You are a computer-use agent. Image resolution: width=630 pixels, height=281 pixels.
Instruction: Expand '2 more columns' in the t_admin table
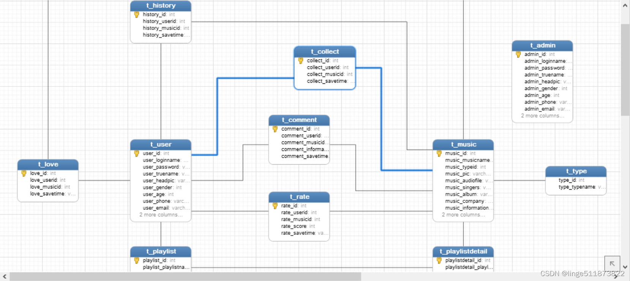[542, 116]
